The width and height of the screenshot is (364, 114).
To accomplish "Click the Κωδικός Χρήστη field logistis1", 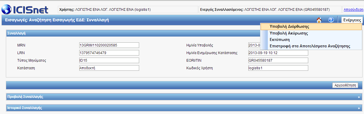I will (x=278, y=68).
